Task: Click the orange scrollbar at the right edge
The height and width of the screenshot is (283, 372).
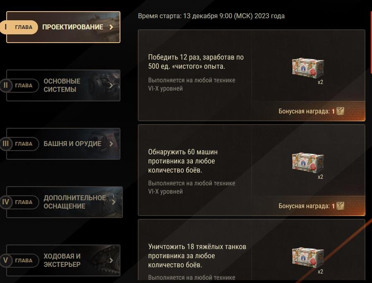Action: point(371,43)
